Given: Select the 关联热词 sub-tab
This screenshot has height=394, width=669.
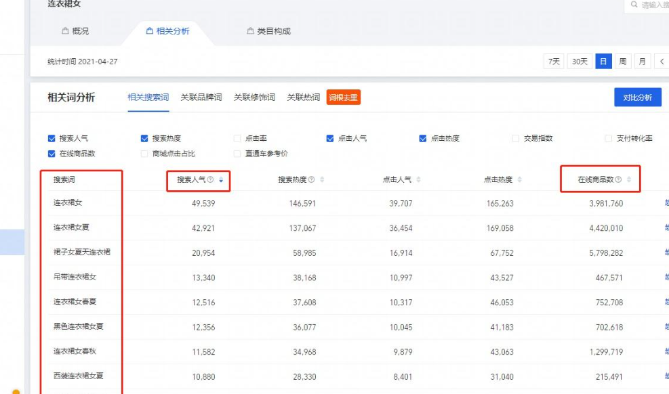Looking at the screenshot, I should (x=304, y=97).
